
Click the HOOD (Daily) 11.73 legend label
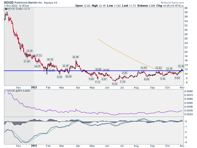click(x=19, y=9)
